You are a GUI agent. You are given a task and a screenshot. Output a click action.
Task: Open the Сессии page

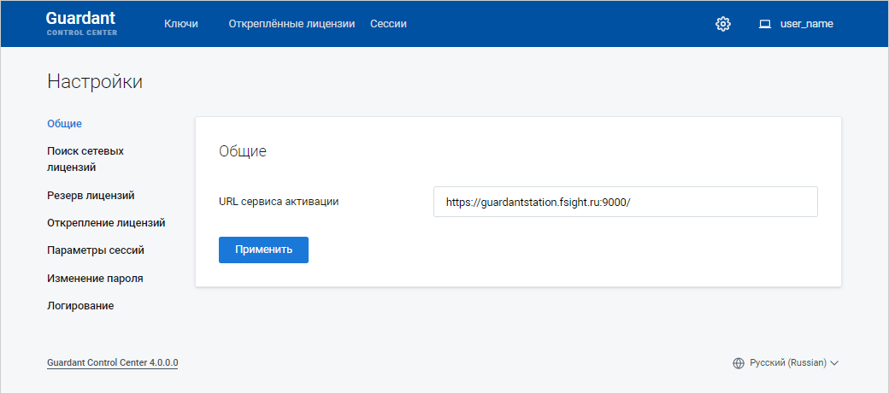pyautogui.click(x=388, y=24)
